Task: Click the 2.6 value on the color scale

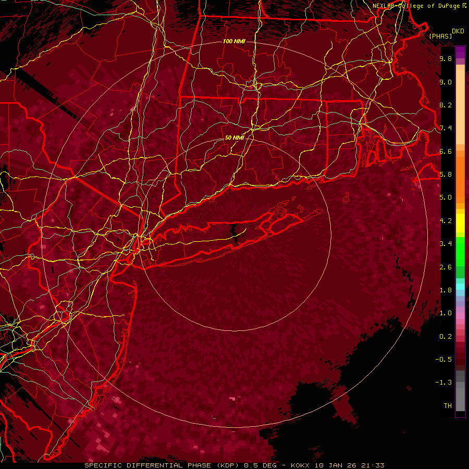Action: (446, 267)
